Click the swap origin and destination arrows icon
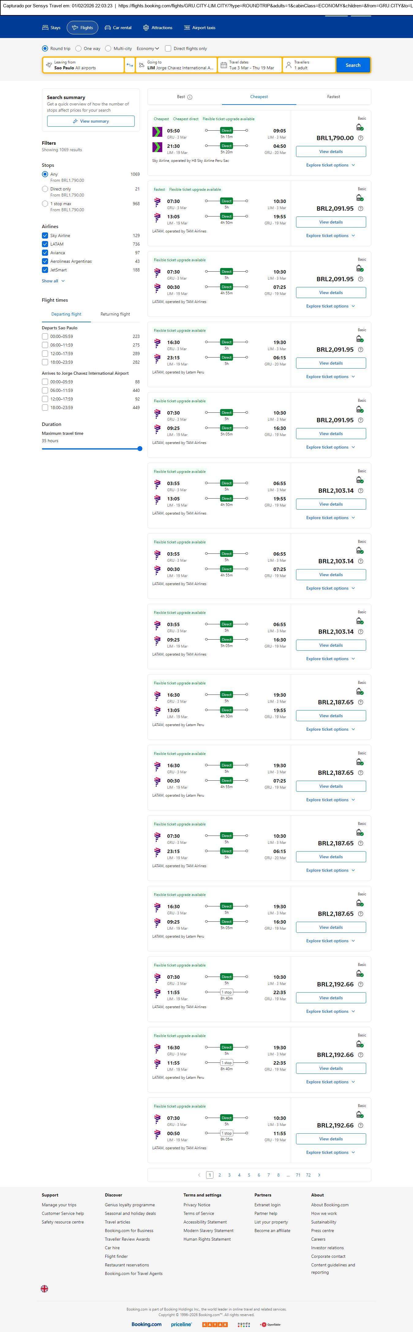 coord(130,65)
